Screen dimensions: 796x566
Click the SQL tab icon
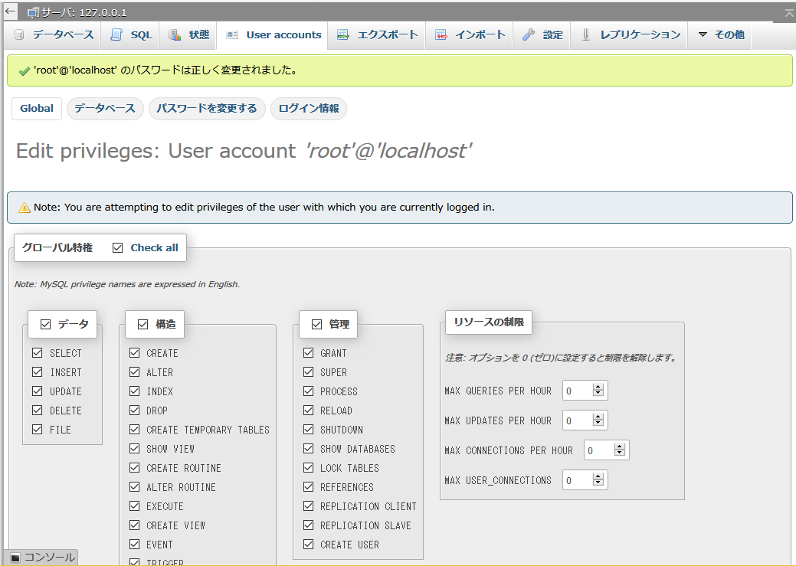tap(116, 35)
